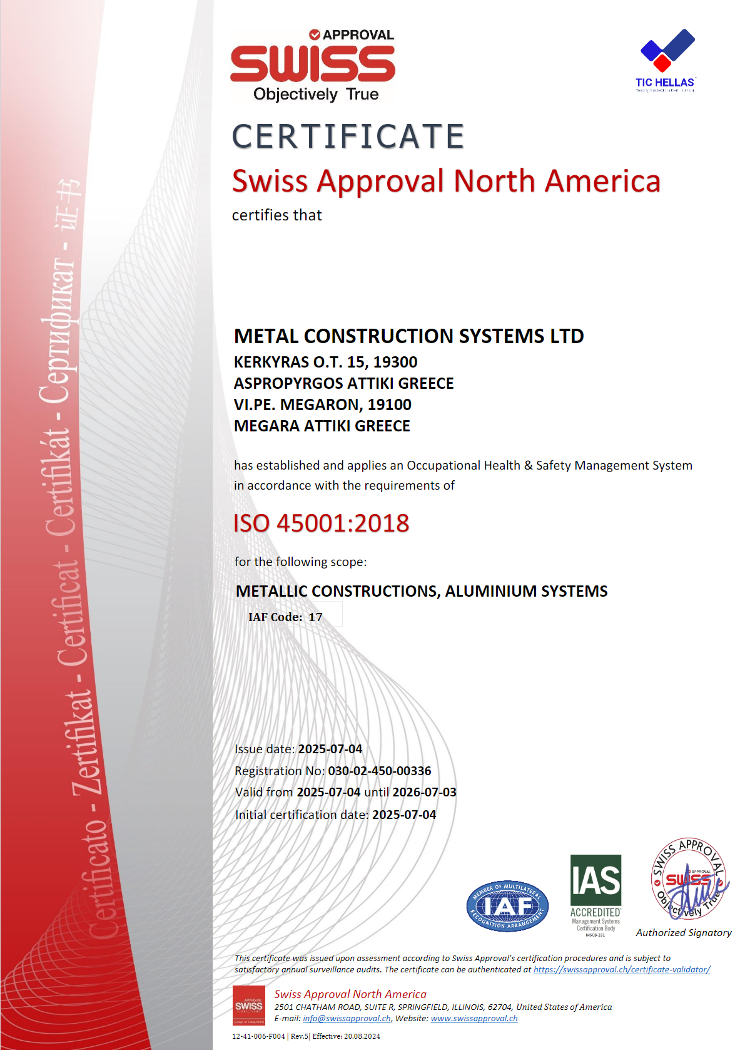
Task: Click the IAF Code 17 field
Action: click(286, 617)
